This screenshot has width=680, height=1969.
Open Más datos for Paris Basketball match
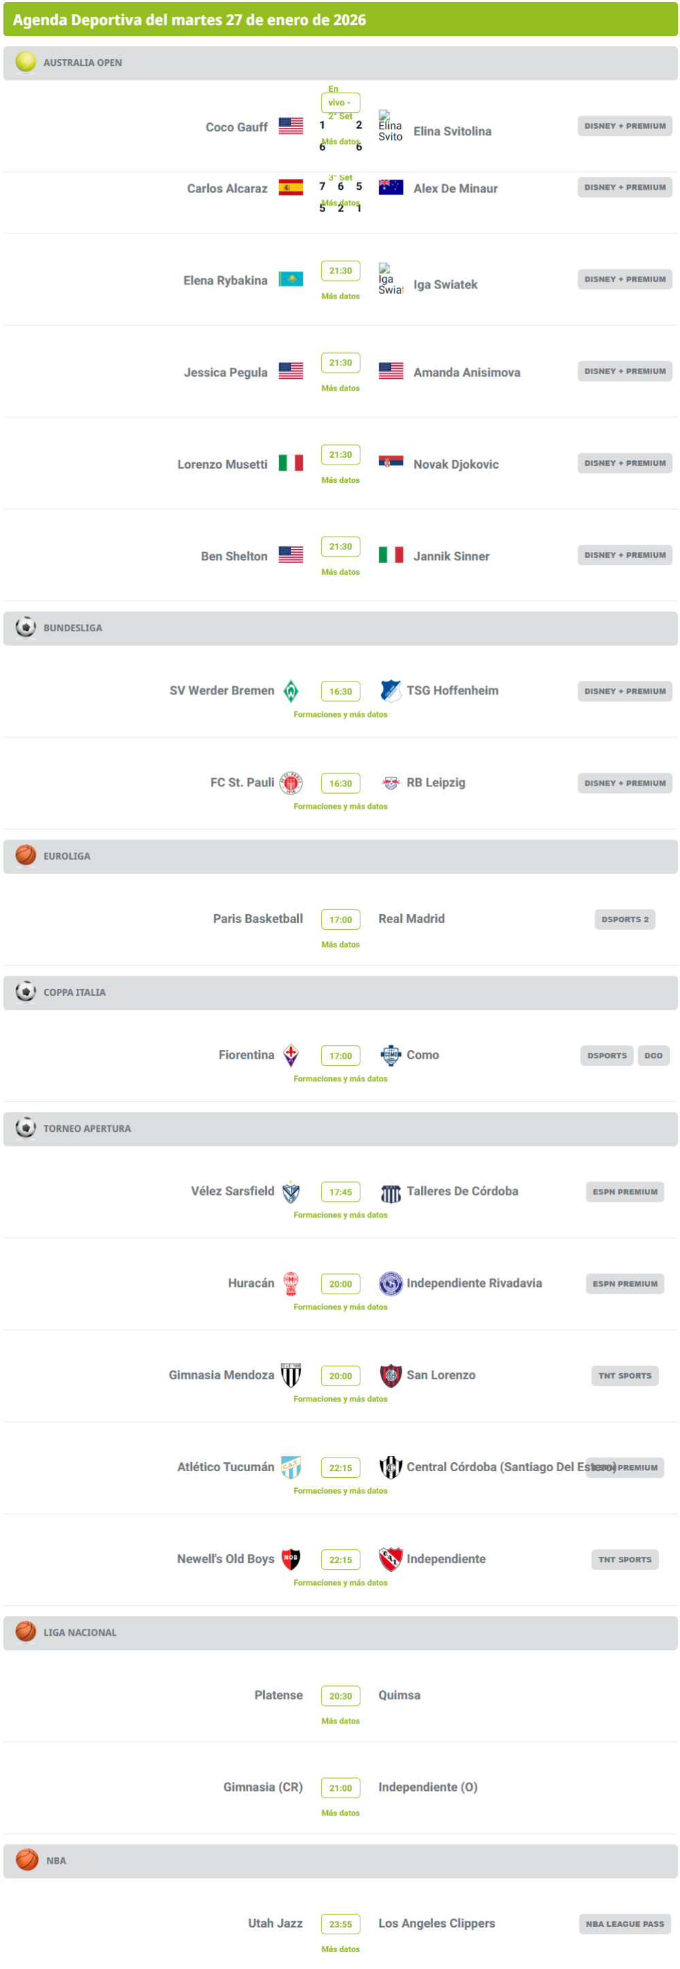tap(340, 945)
